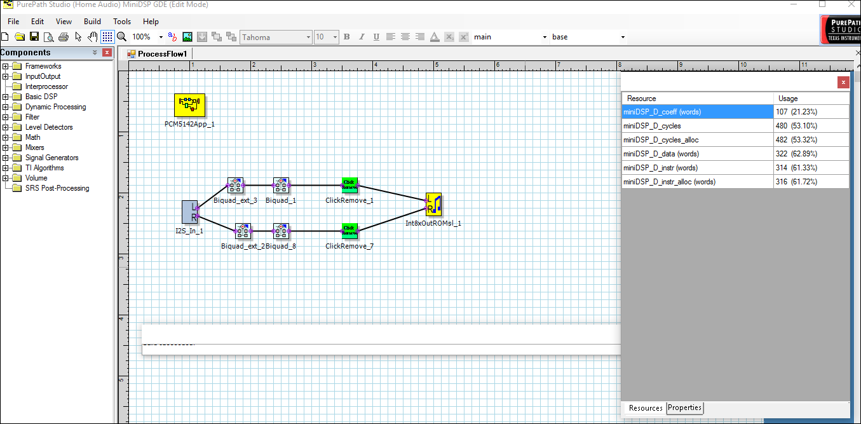
Task: Switch to the Properties tab
Action: pyautogui.click(x=684, y=407)
